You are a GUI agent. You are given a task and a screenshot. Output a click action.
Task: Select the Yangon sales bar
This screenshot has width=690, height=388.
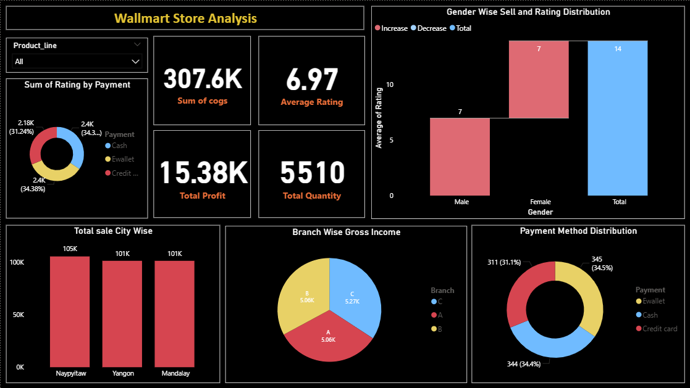click(122, 313)
